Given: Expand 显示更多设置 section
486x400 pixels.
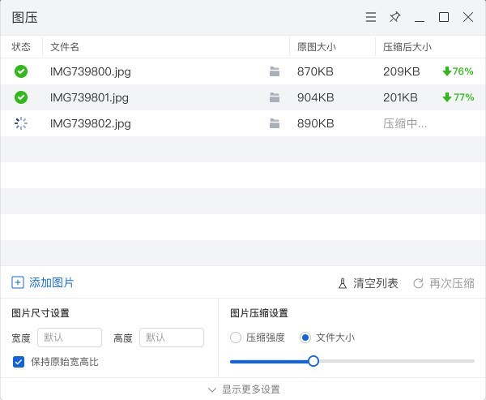Looking at the screenshot, I should pos(243,389).
